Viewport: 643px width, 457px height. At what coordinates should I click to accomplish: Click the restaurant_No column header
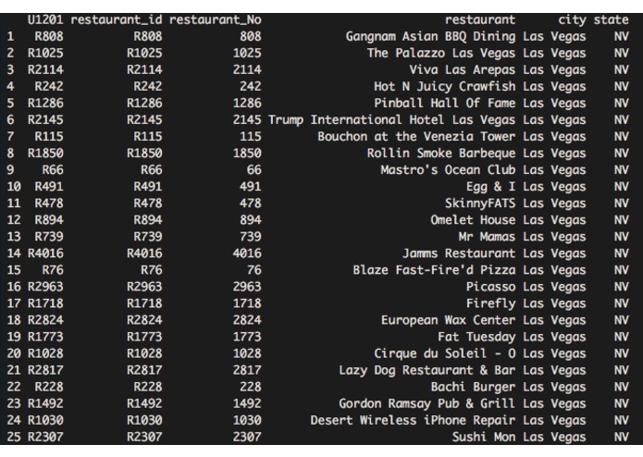215,20
